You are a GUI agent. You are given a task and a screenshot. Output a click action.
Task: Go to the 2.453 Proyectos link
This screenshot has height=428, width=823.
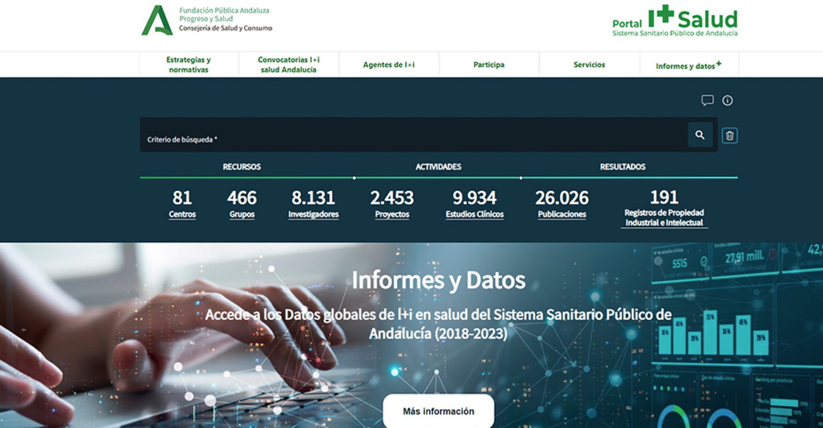coord(392,204)
